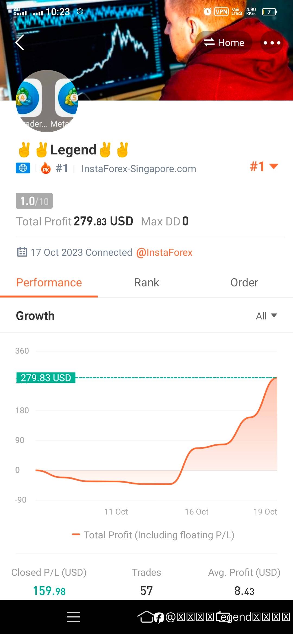Tap the Android home navigation icon

(x=146, y=617)
